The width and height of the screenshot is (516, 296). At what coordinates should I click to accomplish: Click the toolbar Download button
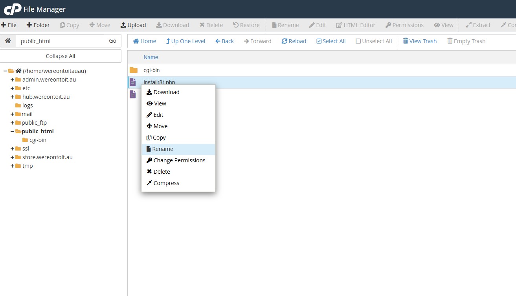(x=173, y=25)
